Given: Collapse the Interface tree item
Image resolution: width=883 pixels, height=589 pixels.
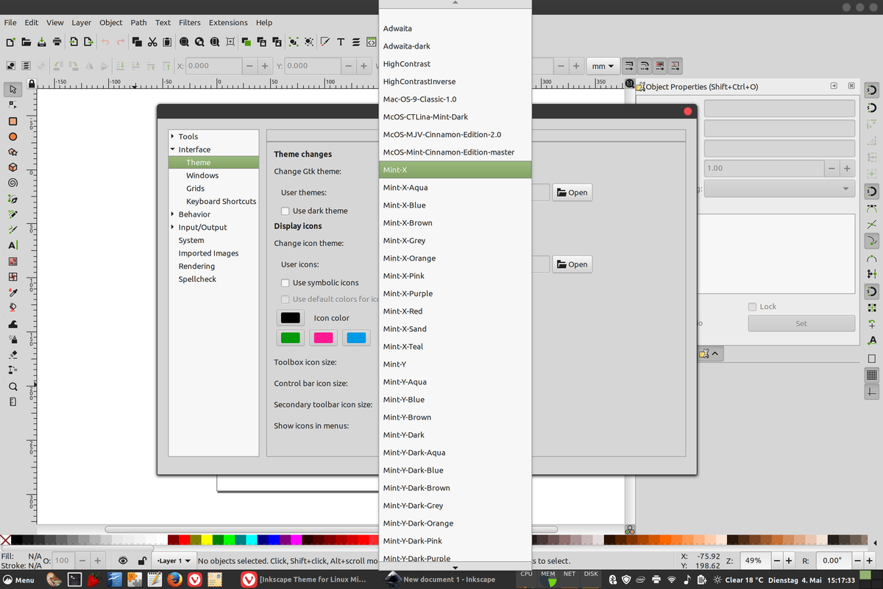Looking at the screenshot, I should click(172, 149).
